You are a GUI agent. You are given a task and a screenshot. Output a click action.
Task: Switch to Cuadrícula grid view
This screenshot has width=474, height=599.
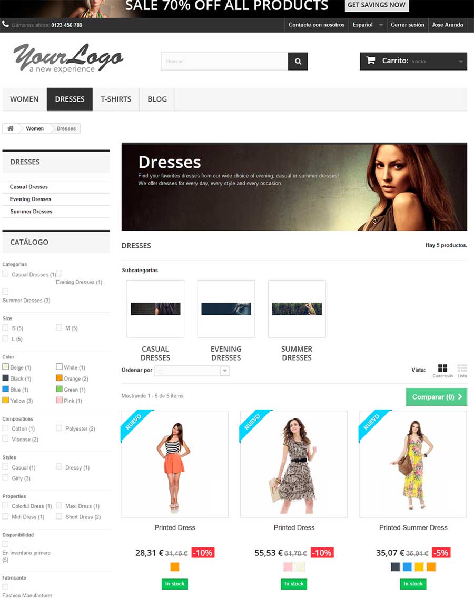coord(442,369)
